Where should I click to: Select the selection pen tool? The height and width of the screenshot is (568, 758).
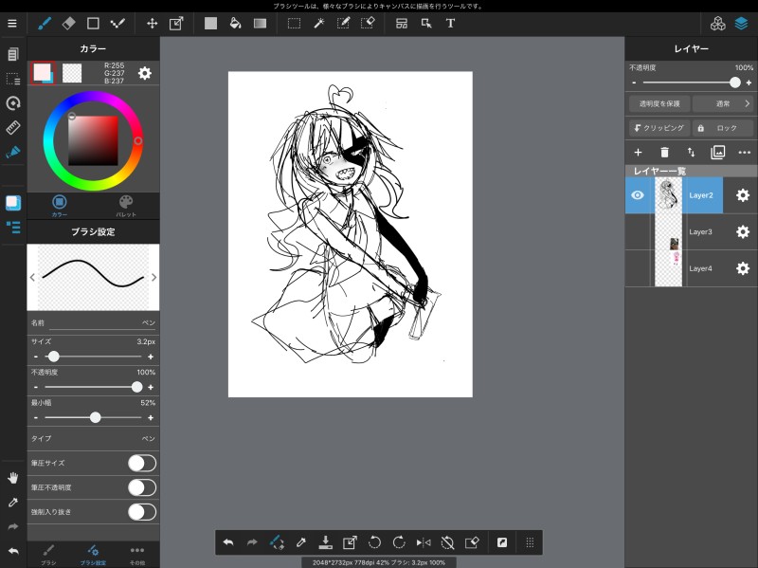[x=343, y=23]
